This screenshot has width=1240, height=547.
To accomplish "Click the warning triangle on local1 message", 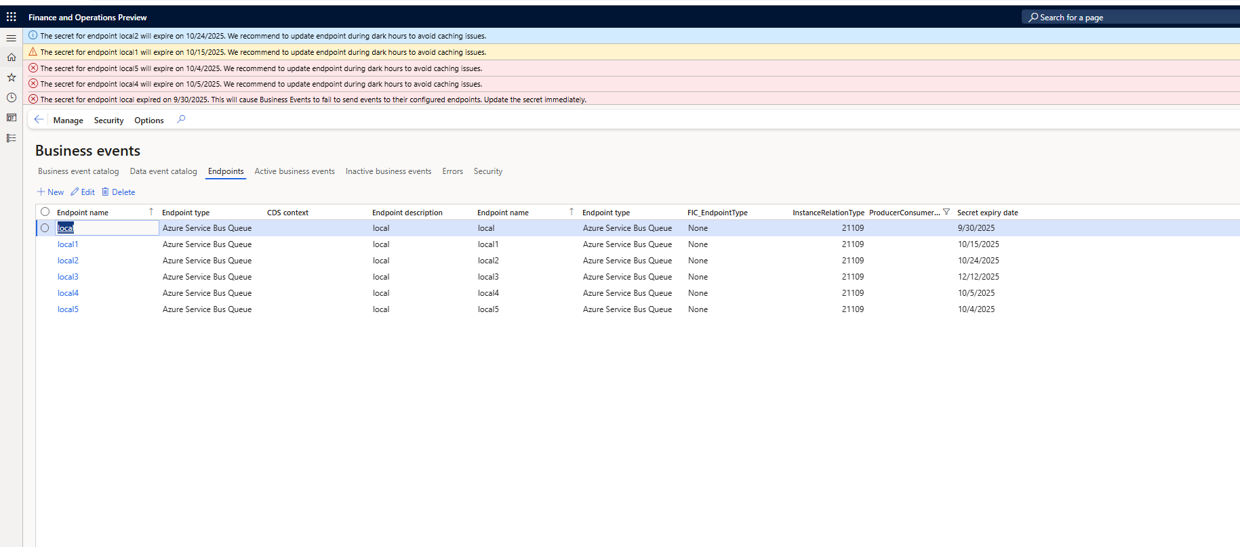I will 33,51.
